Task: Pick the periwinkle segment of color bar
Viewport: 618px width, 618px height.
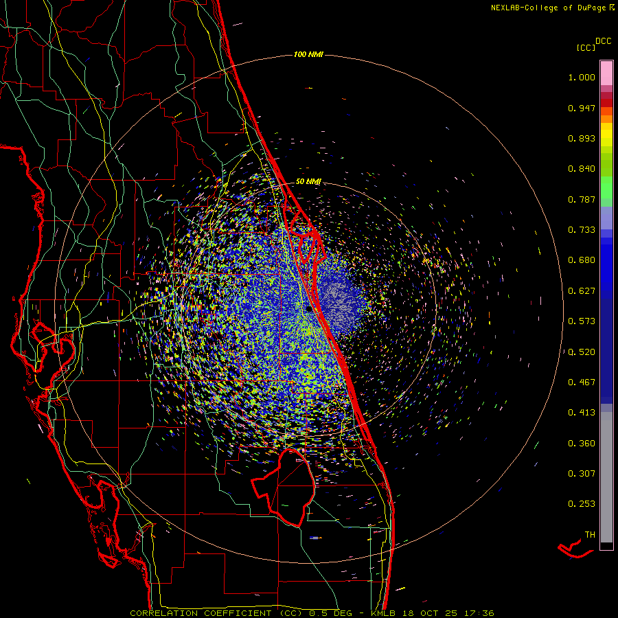Action: (x=606, y=218)
